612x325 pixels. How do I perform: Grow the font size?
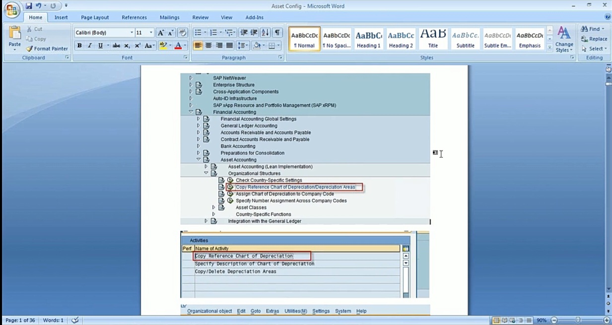(x=160, y=33)
